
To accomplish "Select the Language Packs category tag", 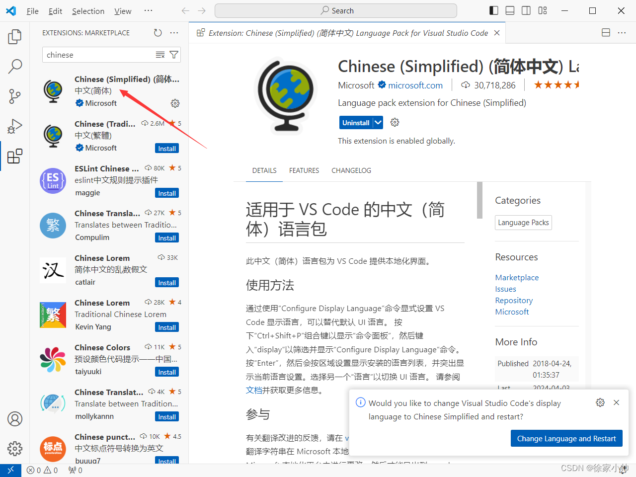I will point(523,223).
